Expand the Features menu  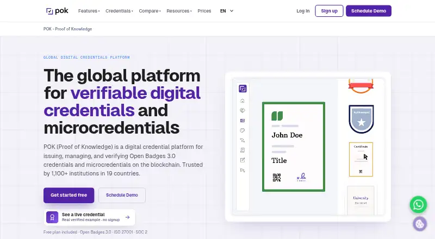(x=89, y=11)
